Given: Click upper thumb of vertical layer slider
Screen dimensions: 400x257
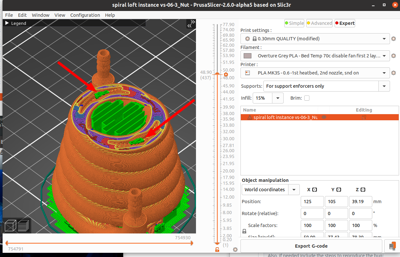Looking at the screenshot, I should coord(217,74).
